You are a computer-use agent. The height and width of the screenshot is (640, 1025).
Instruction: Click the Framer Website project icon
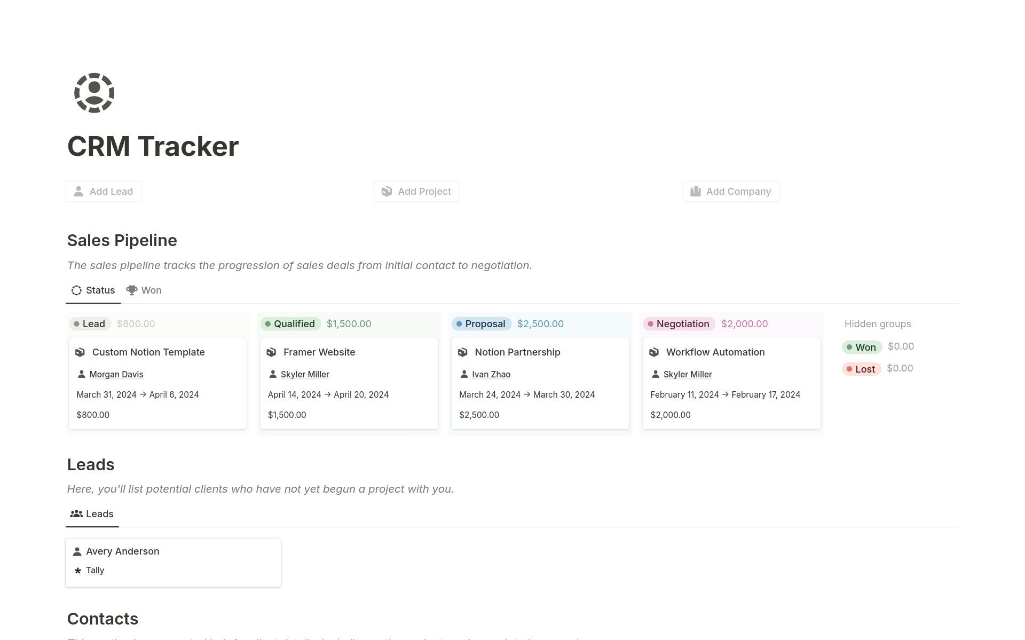pos(272,352)
